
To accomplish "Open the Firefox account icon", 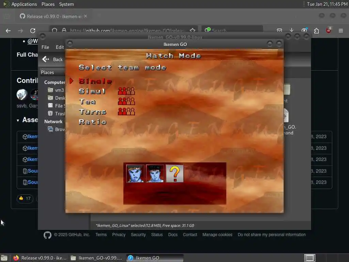I will pos(304,30).
